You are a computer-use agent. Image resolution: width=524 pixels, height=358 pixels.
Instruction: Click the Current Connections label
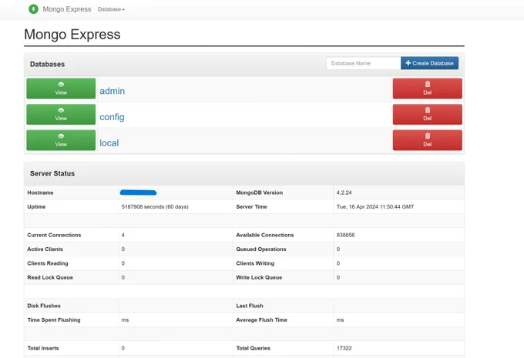pos(54,235)
